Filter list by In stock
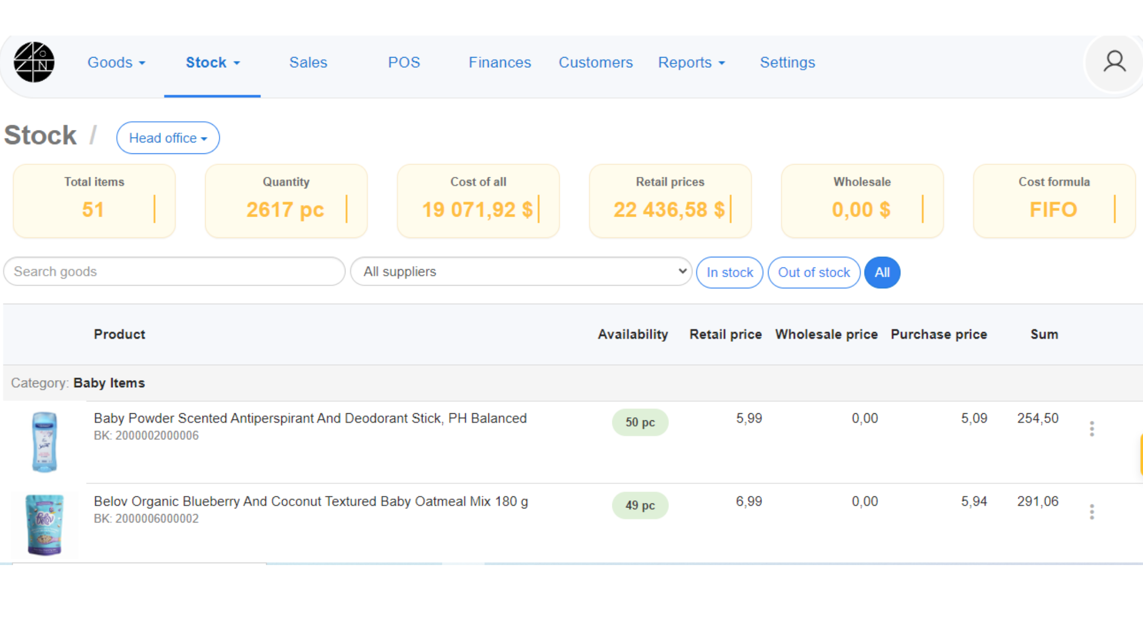The image size is (1143, 642). pyautogui.click(x=729, y=273)
